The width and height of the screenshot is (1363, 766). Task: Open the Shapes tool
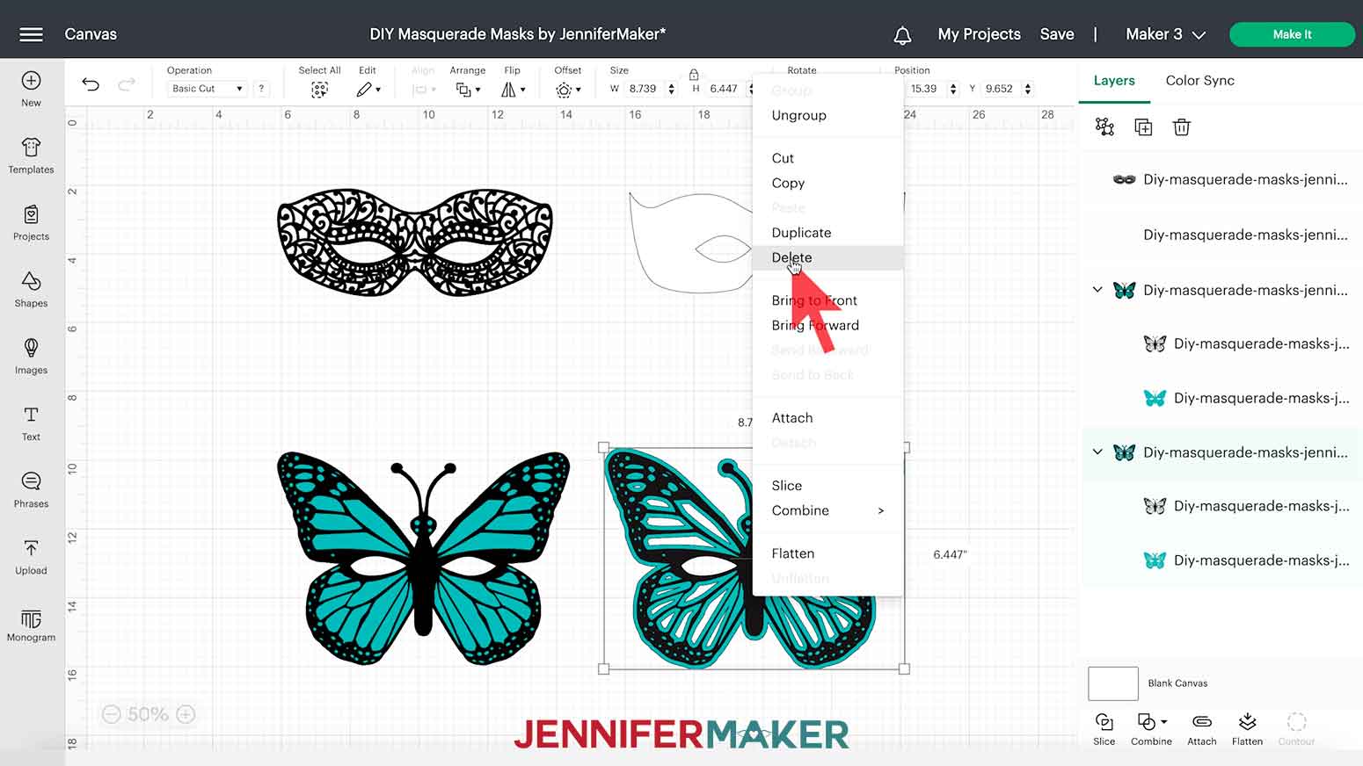click(x=31, y=289)
